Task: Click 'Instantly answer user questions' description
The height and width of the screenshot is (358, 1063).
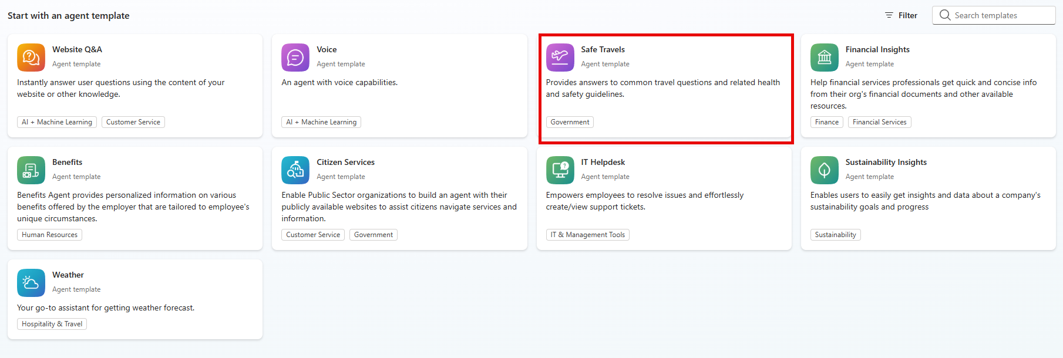Action: [x=121, y=88]
